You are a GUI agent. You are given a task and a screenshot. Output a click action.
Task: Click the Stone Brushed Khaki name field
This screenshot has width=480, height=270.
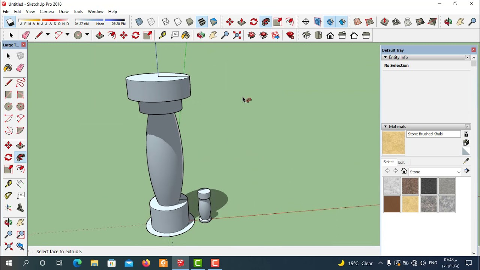pos(433,134)
